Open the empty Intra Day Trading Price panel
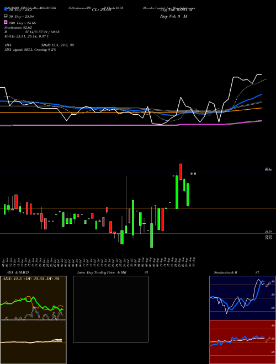This screenshot has height=364, width=276. 110,309
